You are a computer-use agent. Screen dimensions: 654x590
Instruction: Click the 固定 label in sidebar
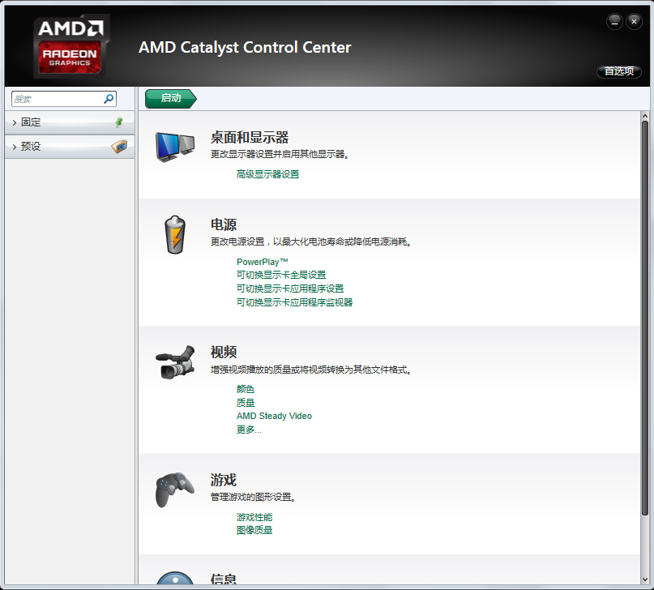click(x=31, y=122)
